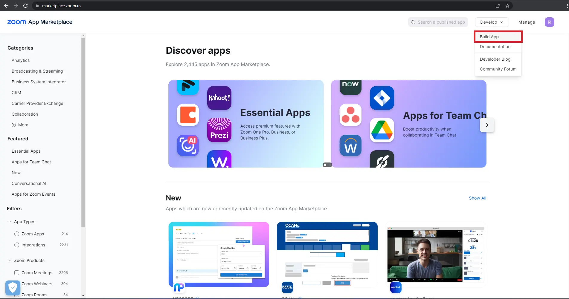The width and height of the screenshot is (569, 299).
Task: Open the OCANs app preview thumbnail
Action: (327, 254)
